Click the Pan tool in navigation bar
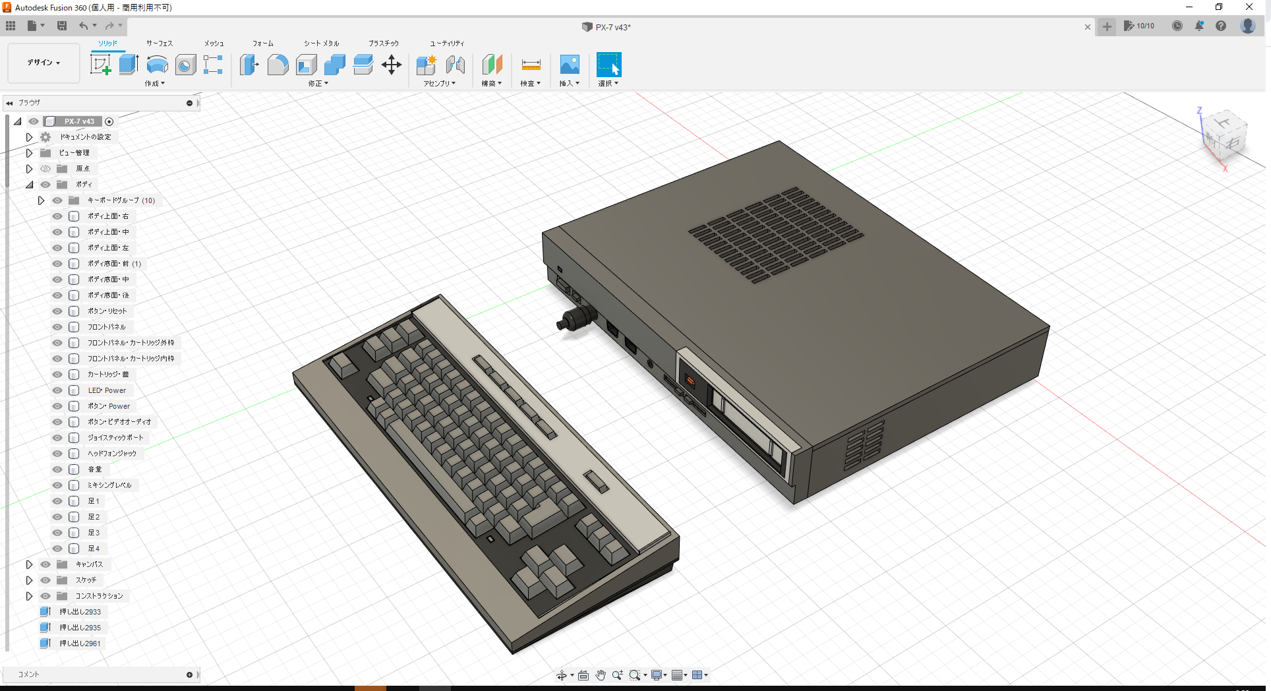The image size is (1271, 691). pos(601,675)
